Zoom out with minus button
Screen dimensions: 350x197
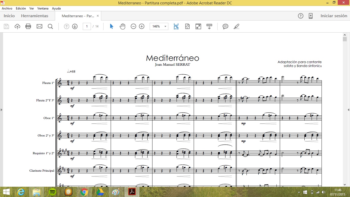[133, 26]
